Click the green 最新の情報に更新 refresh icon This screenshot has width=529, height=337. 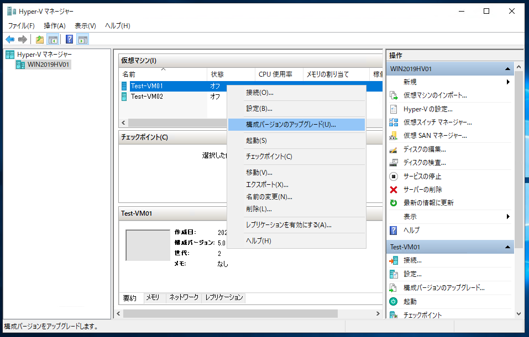[x=394, y=203]
